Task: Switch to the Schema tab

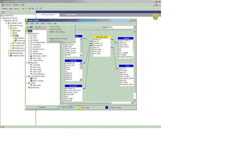Action: (64, 107)
